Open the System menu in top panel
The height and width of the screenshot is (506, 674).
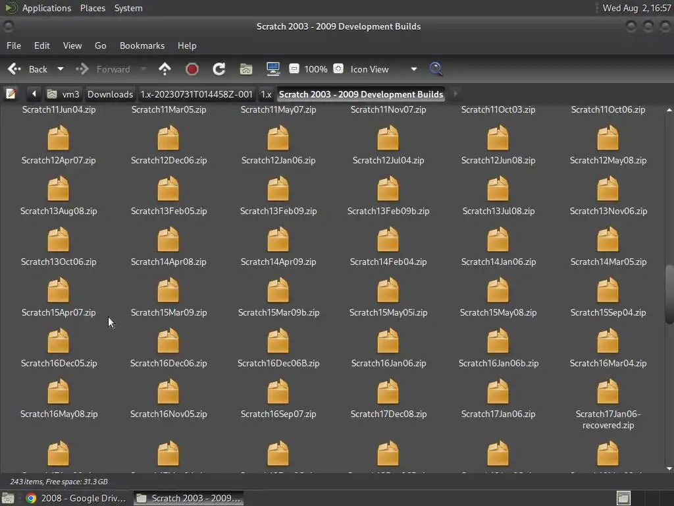tap(128, 8)
